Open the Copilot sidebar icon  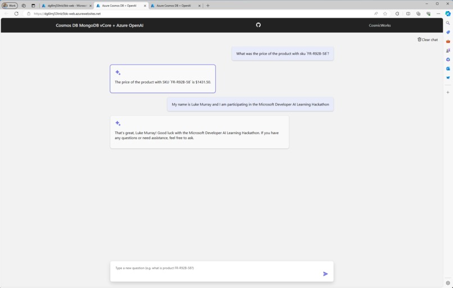click(x=448, y=13)
